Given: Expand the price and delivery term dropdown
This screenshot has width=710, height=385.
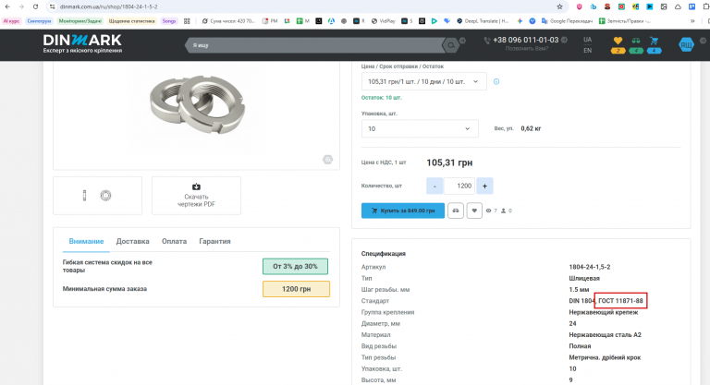Looking at the screenshot, I should pos(423,81).
